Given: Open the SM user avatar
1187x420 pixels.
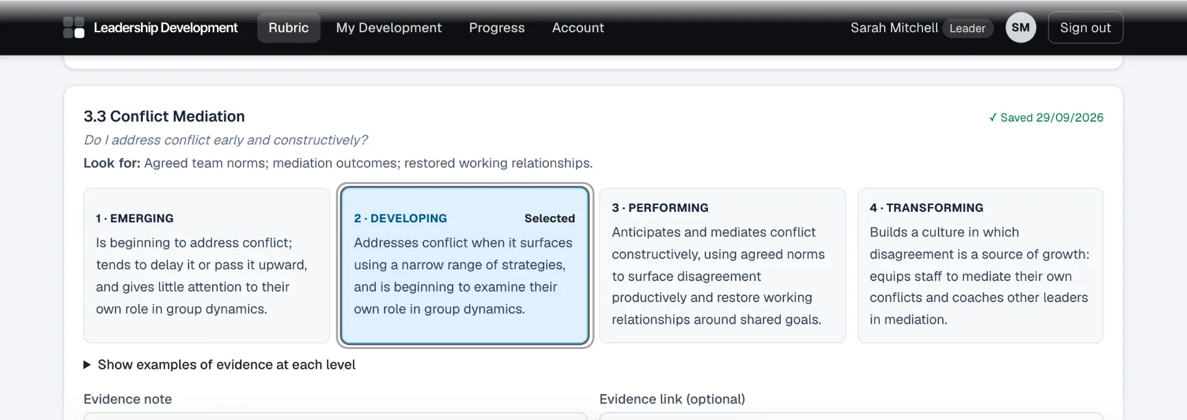Looking at the screenshot, I should [1021, 28].
